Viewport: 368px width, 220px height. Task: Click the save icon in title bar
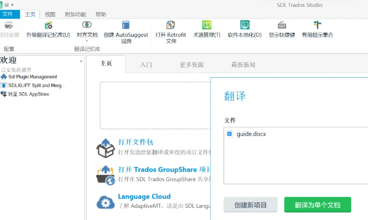click(6, 5)
